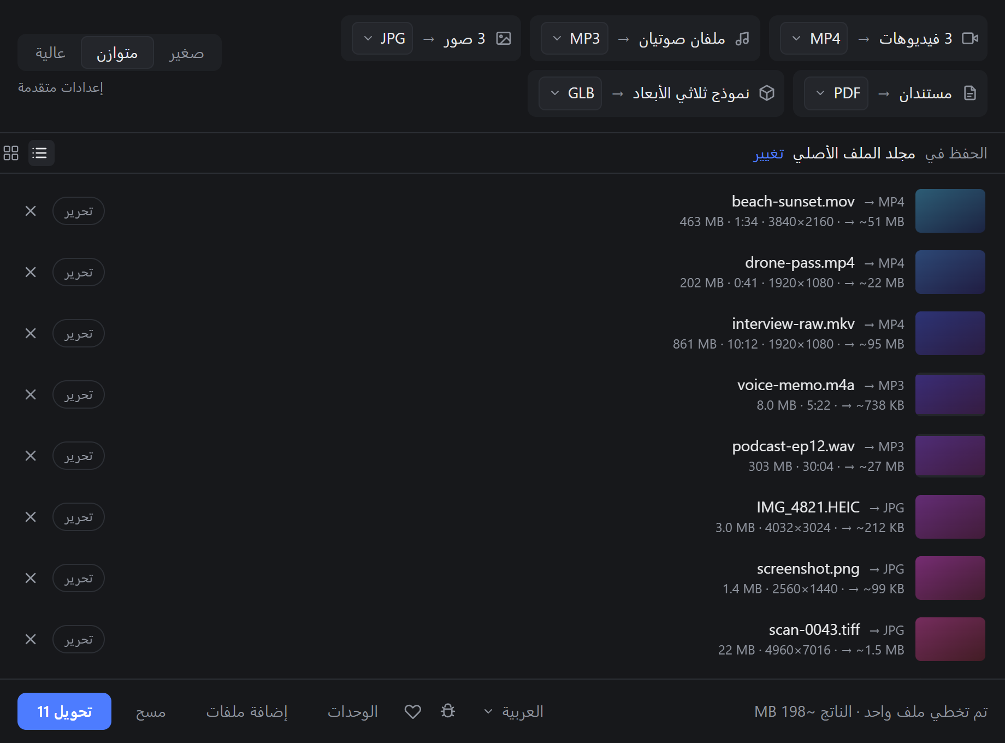
Task: Switch to grid view icon
Action: click(x=11, y=153)
